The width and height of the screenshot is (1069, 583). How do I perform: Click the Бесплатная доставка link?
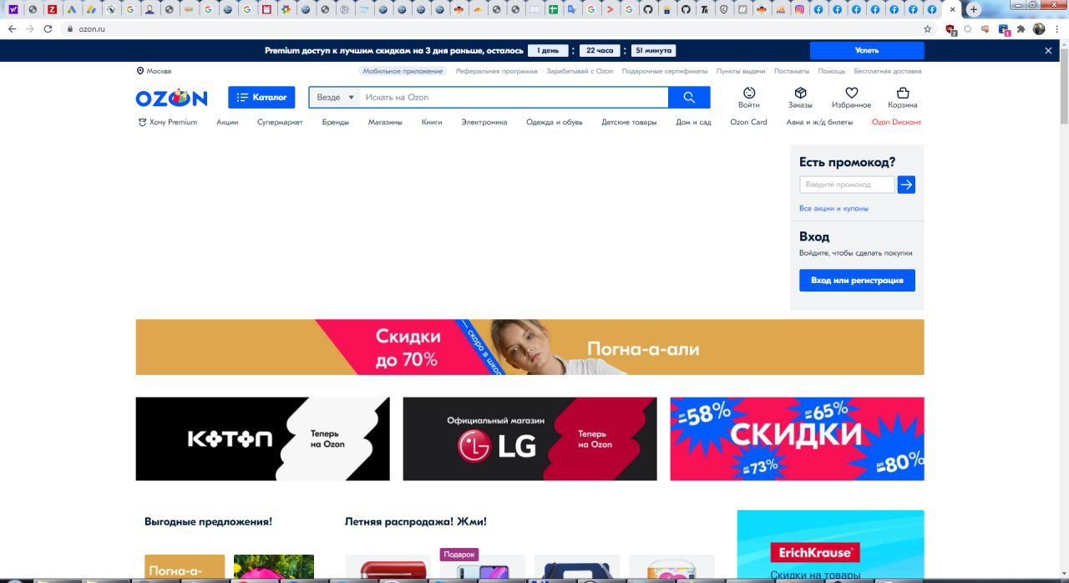(888, 71)
